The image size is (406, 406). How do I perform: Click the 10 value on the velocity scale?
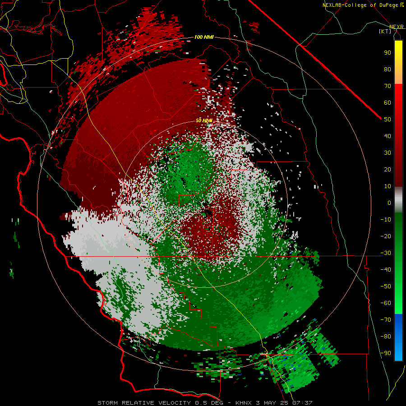click(x=388, y=186)
